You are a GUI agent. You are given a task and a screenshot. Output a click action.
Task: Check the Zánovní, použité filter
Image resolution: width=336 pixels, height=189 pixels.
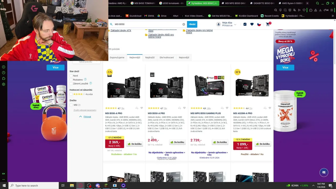click(71, 83)
